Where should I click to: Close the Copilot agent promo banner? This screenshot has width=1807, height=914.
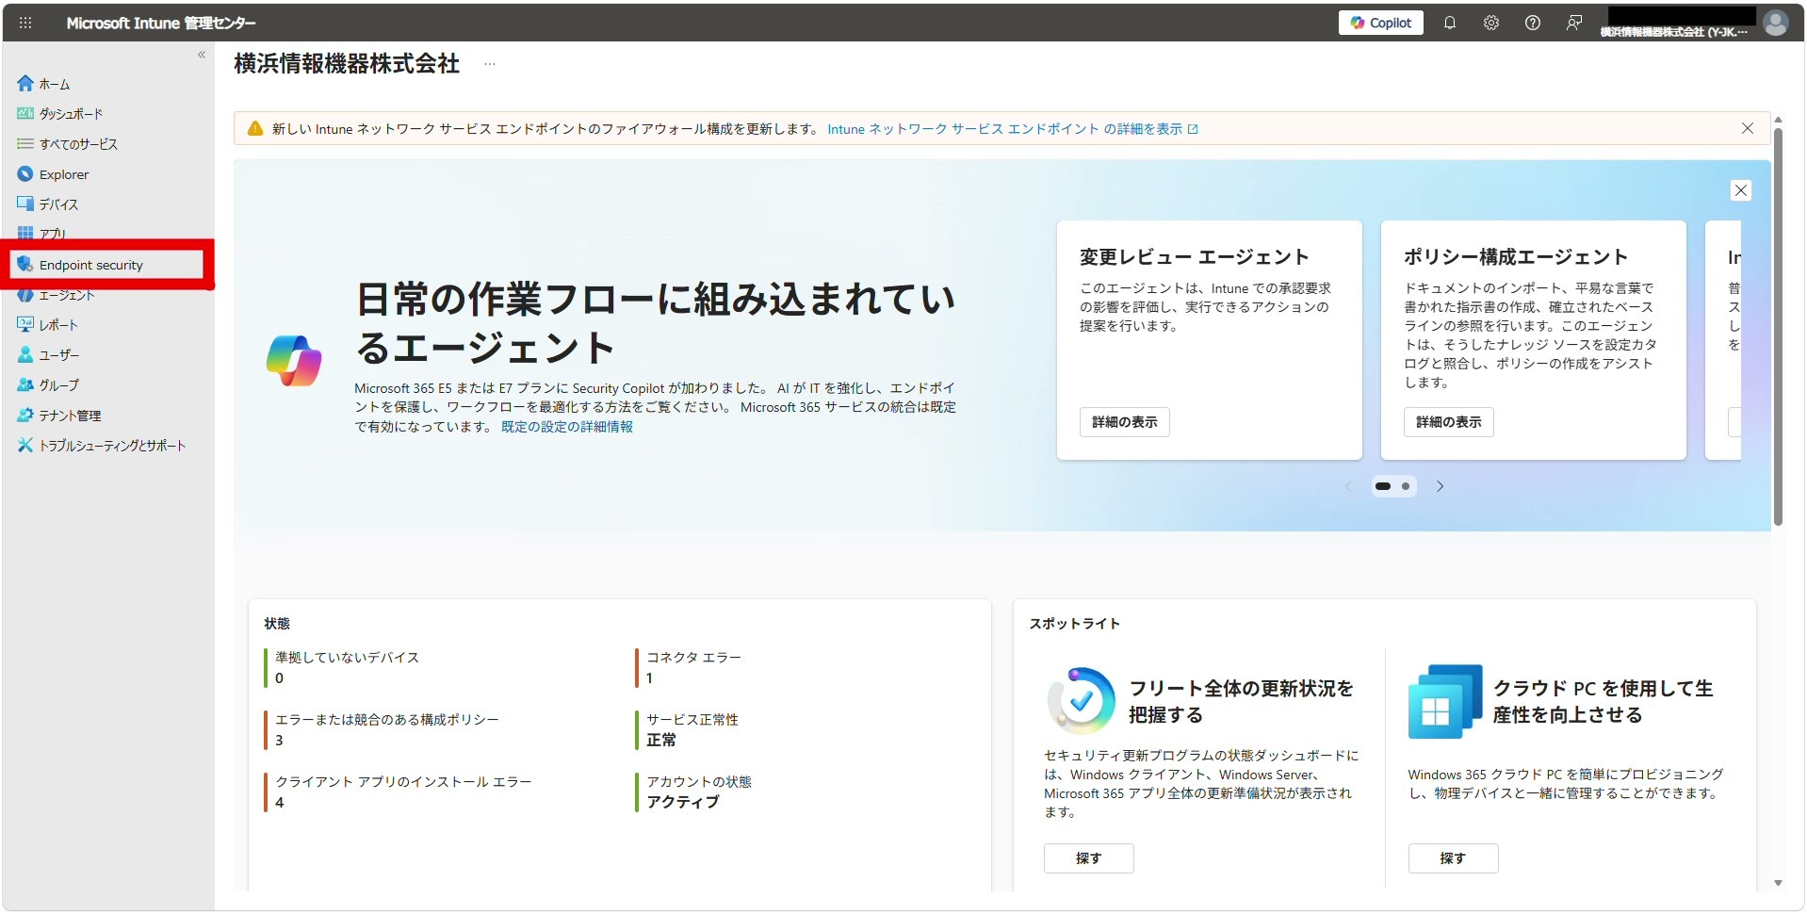pyautogui.click(x=1741, y=190)
